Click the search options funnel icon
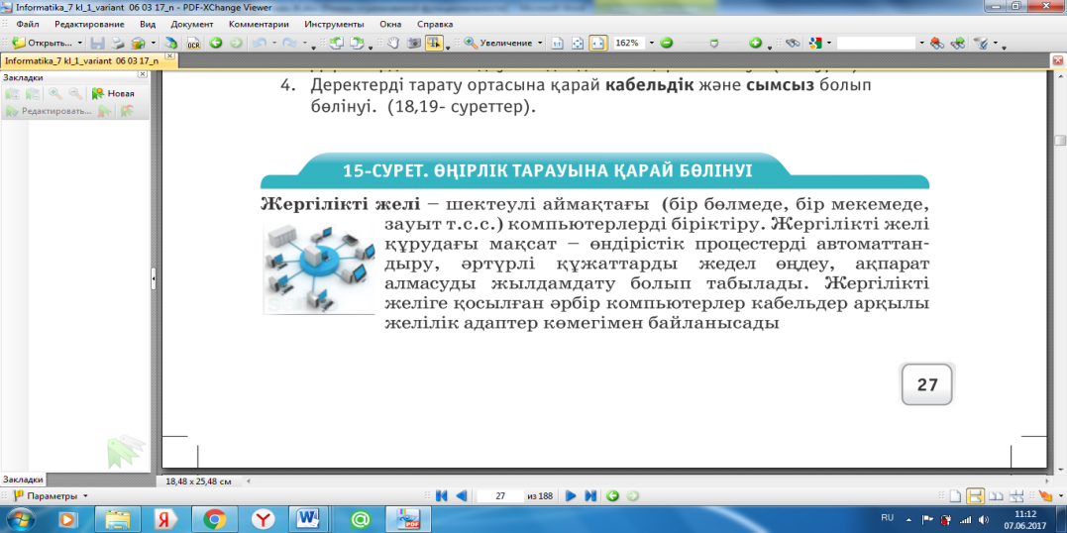The image size is (1067, 533). 981,43
